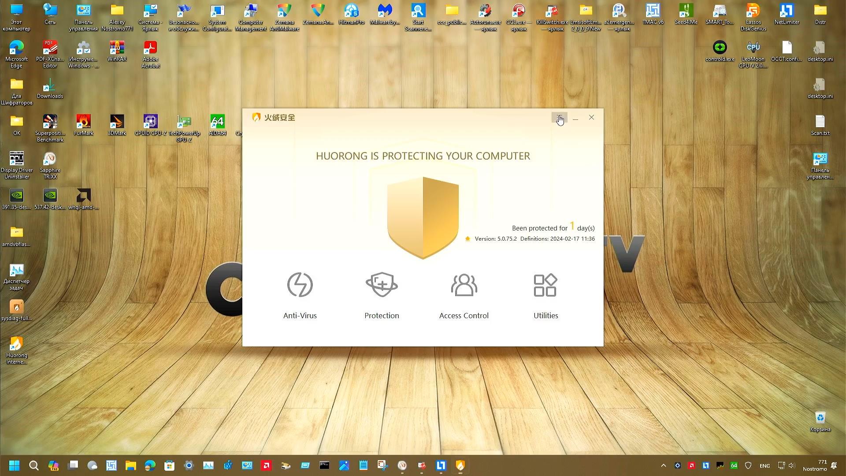Open Access Control in Huorong
The image size is (846, 476).
click(x=464, y=295)
